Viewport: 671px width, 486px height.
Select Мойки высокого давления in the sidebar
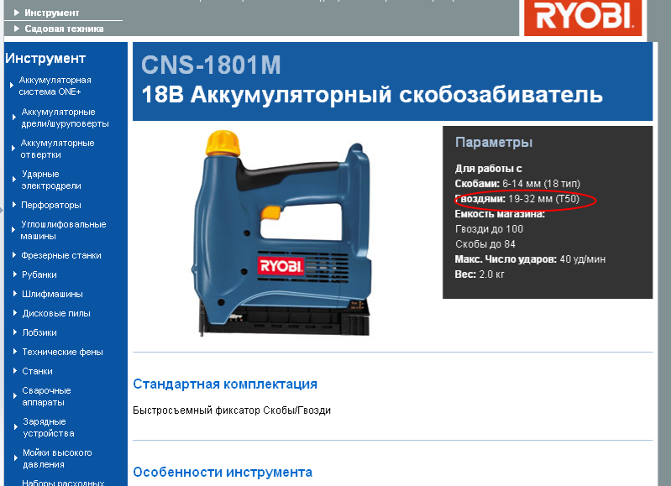pos(57,458)
